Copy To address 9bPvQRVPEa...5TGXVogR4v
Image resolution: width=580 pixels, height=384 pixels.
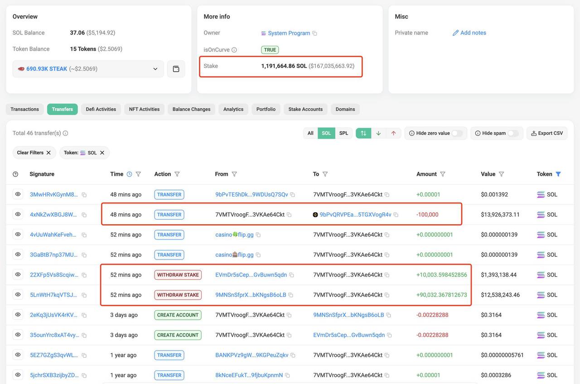[x=396, y=215]
